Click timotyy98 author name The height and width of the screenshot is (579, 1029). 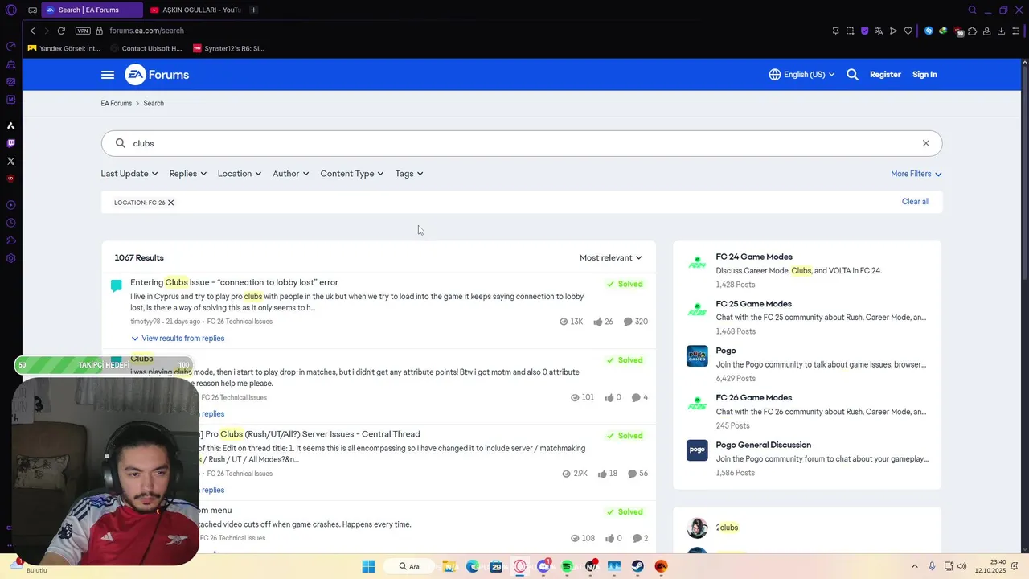point(145,322)
